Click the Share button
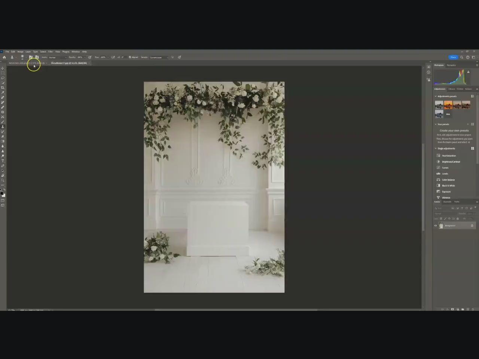 click(x=453, y=57)
